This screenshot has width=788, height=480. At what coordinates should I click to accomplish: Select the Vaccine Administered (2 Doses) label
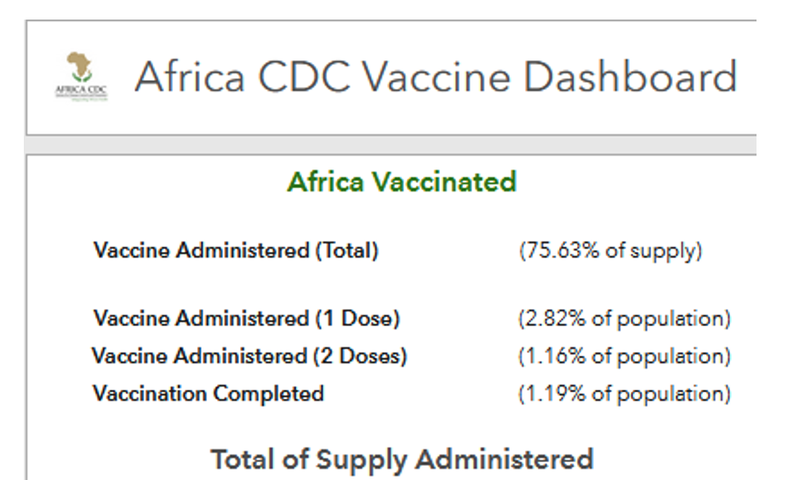coord(249,356)
